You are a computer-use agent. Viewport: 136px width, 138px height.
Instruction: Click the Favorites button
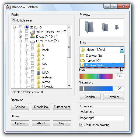click(114, 97)
